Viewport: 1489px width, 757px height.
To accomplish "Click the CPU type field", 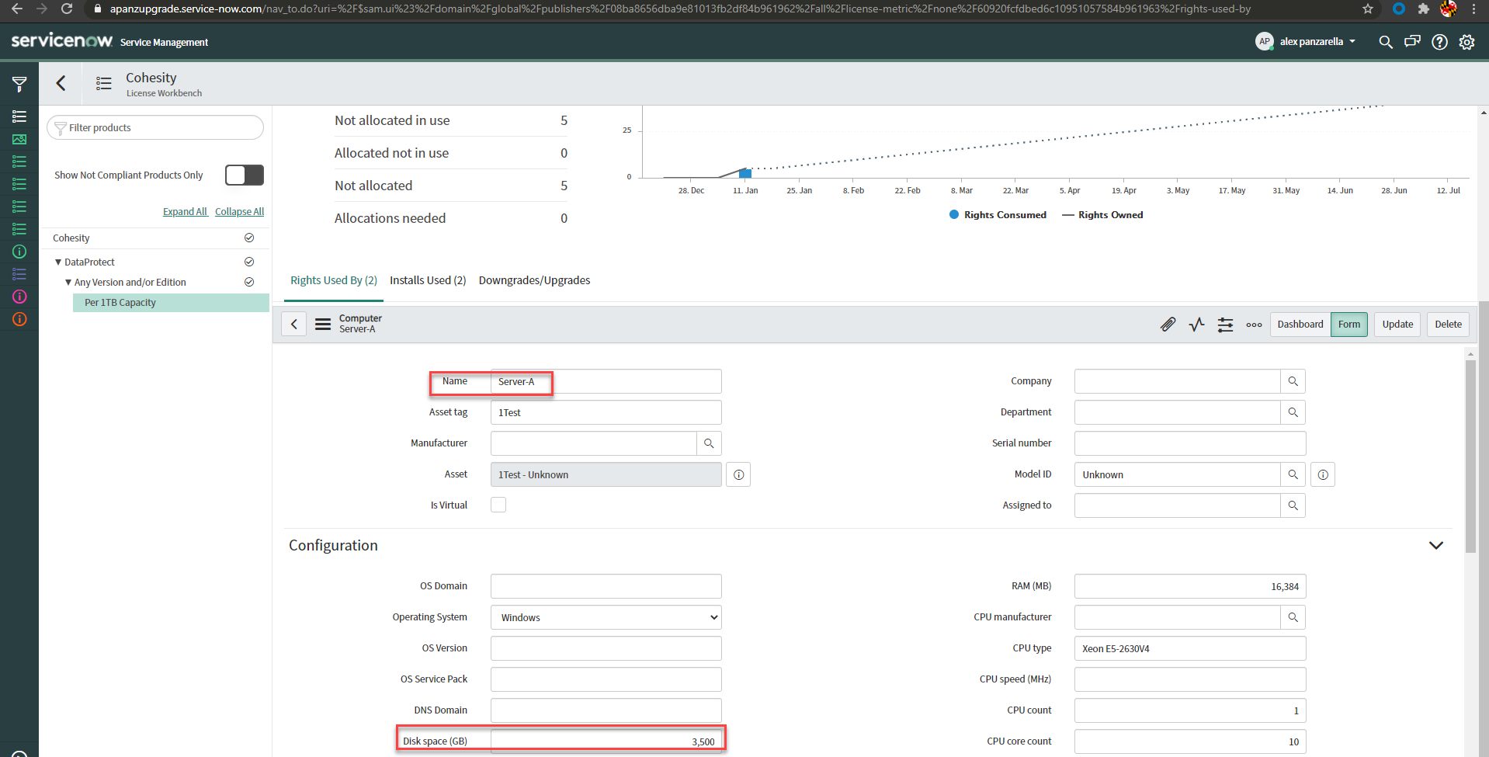I will pyautogui.click(x=1190, y=648).
